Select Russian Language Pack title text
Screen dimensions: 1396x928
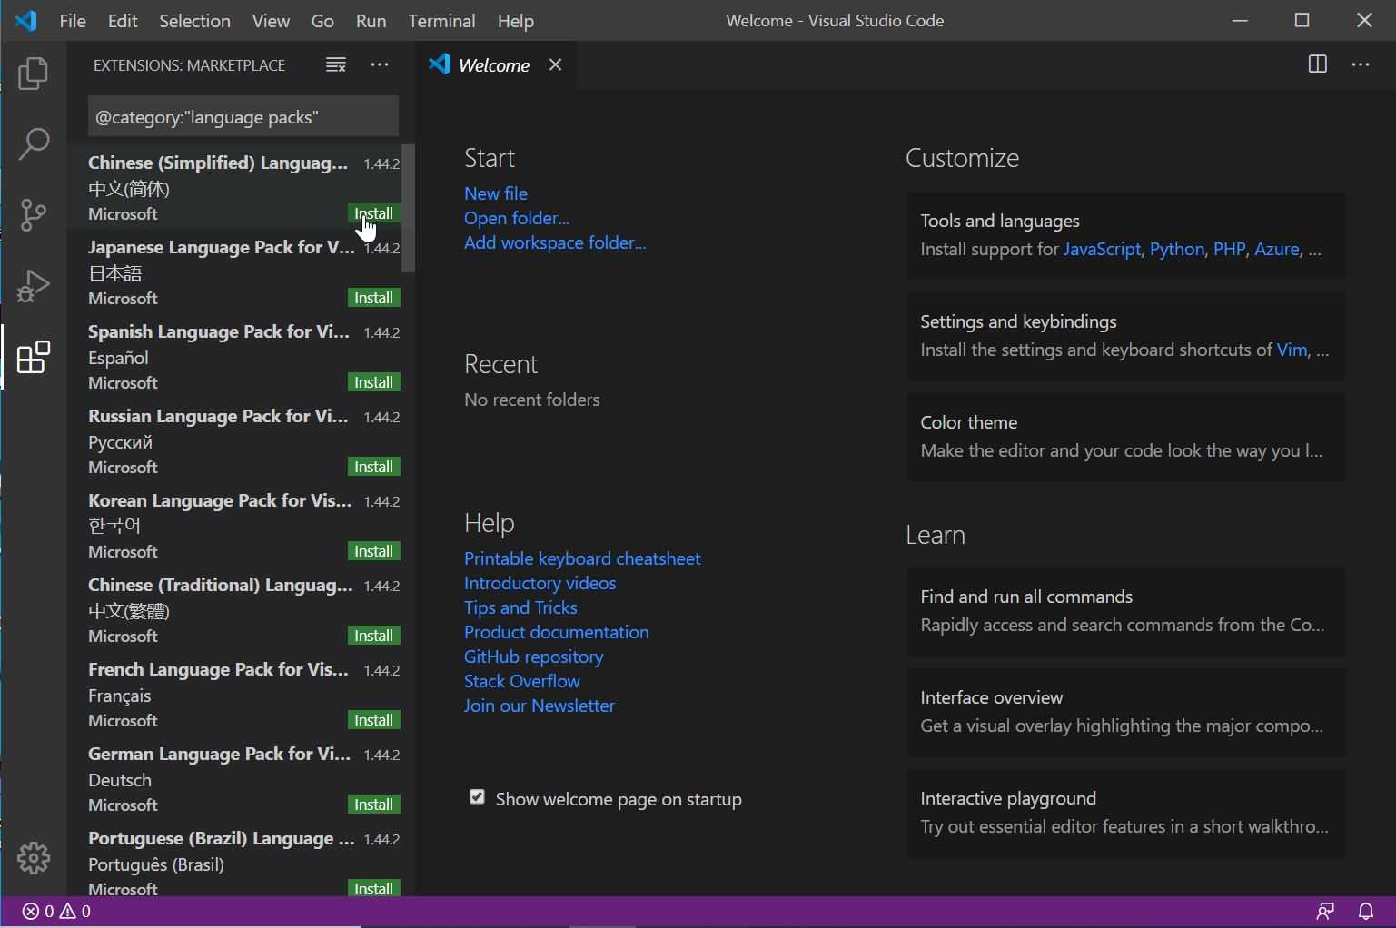tap(218, 416)
